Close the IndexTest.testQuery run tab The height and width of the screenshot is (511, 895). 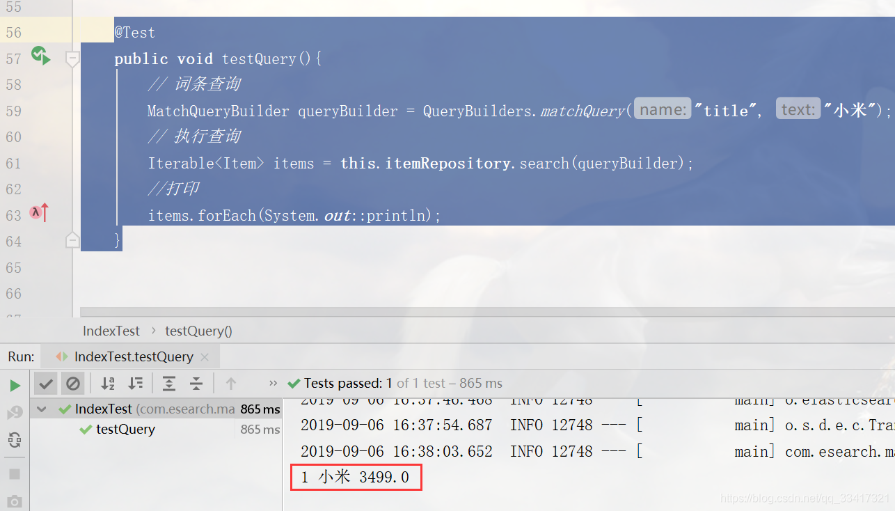(x=205, y=357)
